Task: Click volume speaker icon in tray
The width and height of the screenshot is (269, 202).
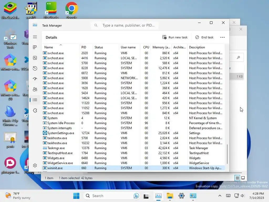Action: [242, 196]
